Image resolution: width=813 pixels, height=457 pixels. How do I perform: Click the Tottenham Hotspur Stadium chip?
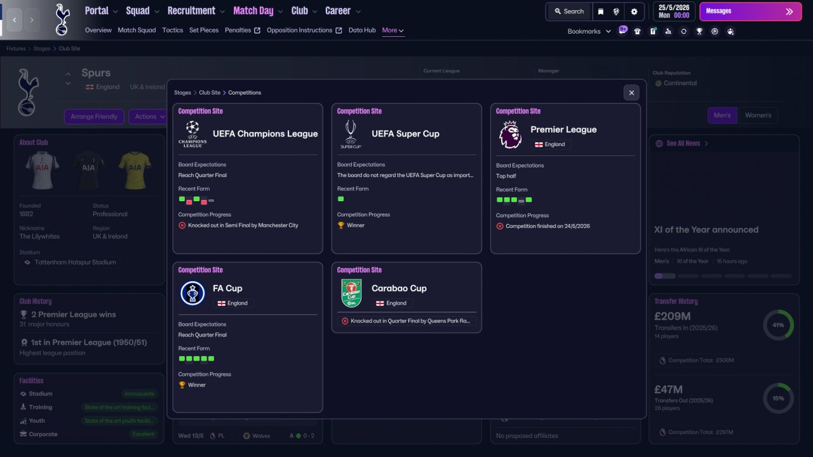tap(71, 262)
